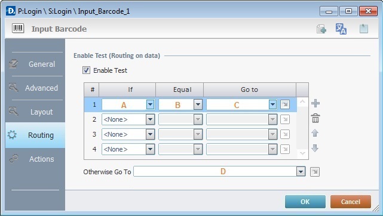Open the row 1 Equal dropdown
The height and width of the screenshot is (216, 383).
[x=198, y=104]
